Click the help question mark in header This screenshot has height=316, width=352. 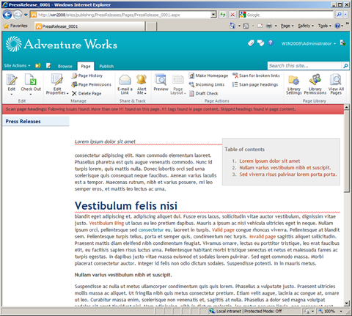271,43
